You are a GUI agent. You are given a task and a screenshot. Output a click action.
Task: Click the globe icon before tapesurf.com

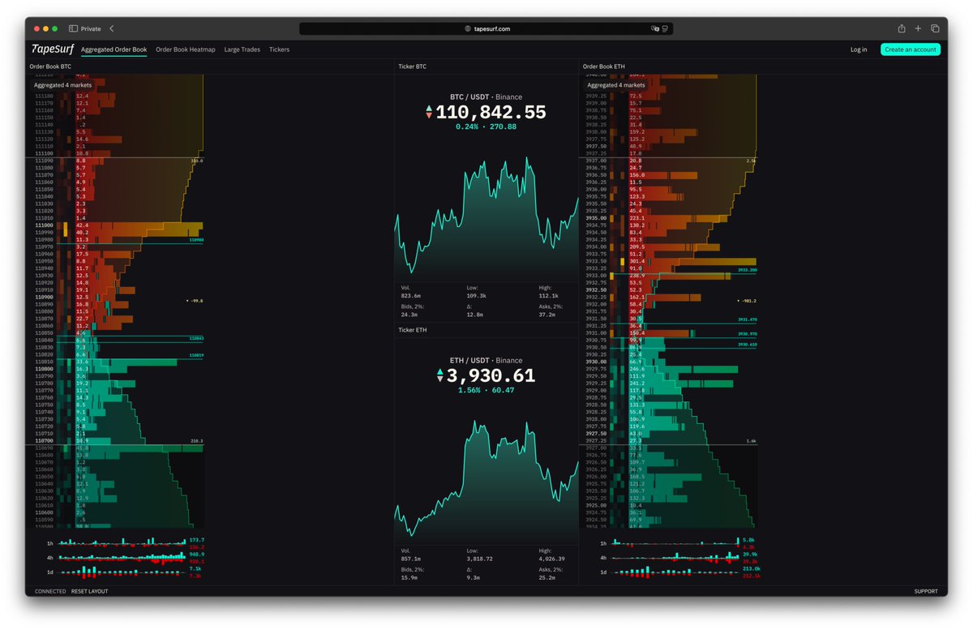coord(468,28)
